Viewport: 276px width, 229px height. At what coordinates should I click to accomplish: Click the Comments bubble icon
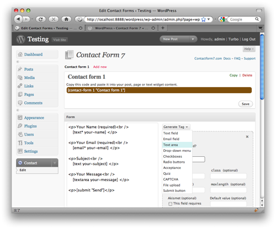(x=20, y=103)
